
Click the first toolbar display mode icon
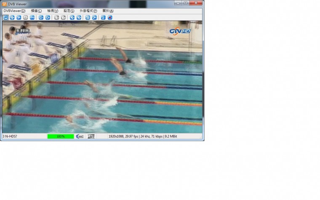pyautogui.click(x=6, y=18)
